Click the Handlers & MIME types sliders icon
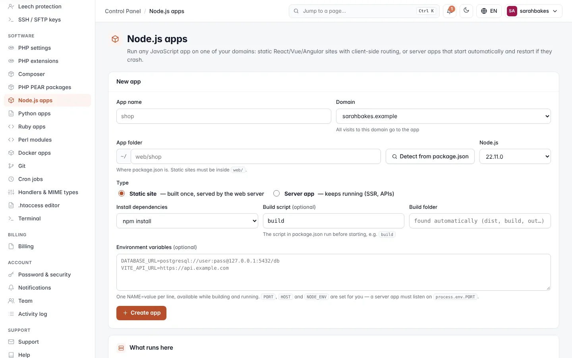This screenshot has height=358, width=572. coord(11,192)
